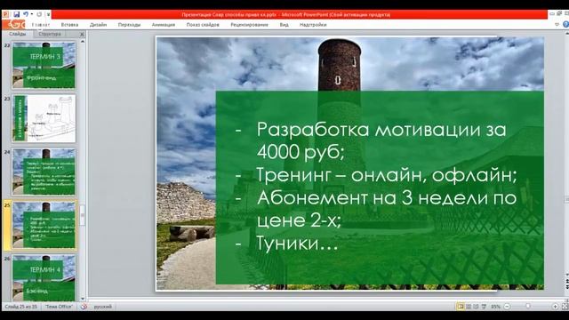Open the Показ слайдов ribbon tab
The height and width of the screenshot is (320, 569).
point(203,25)
